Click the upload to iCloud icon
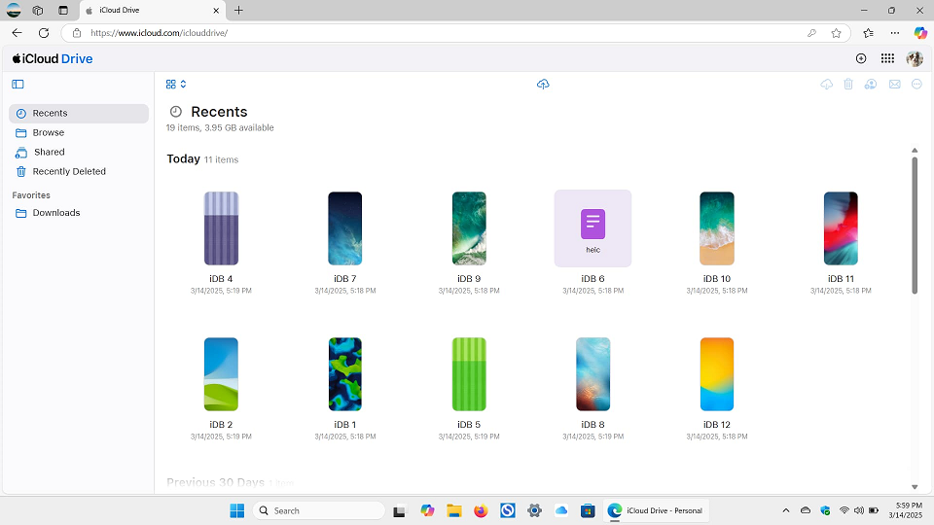934x525 pixels. (543, 85)
